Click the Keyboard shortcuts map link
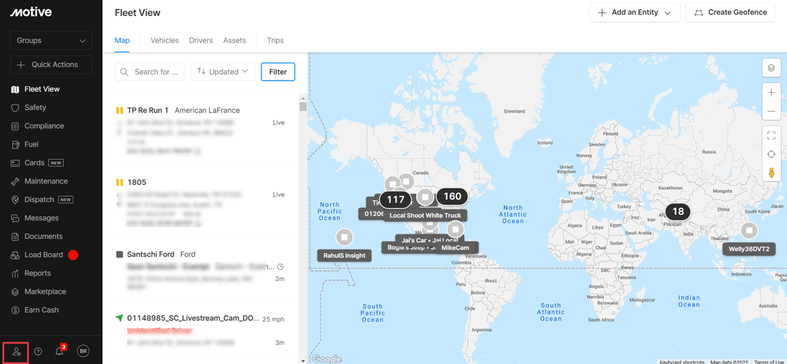 pos(682,362)
